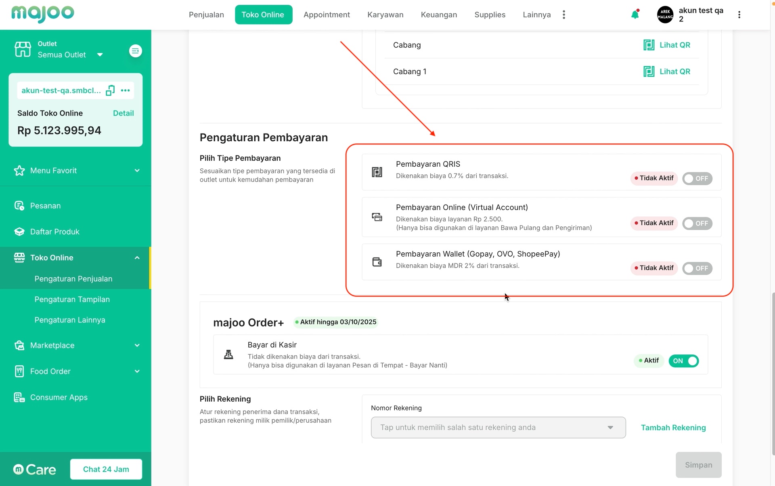Click the Marketplace bag icon

coord(19,345)
